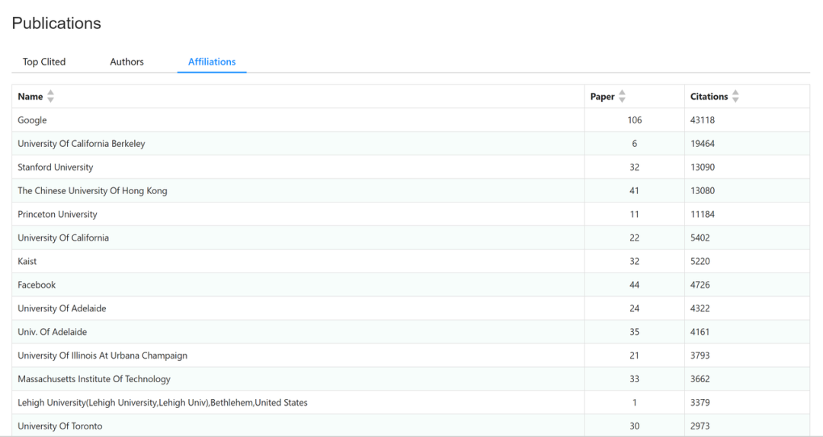Click paper count 44 for Facebook
823x437 pixels.
(x=635, y=285)
